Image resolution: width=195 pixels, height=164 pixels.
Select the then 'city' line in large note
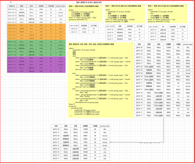pos(84,100)
